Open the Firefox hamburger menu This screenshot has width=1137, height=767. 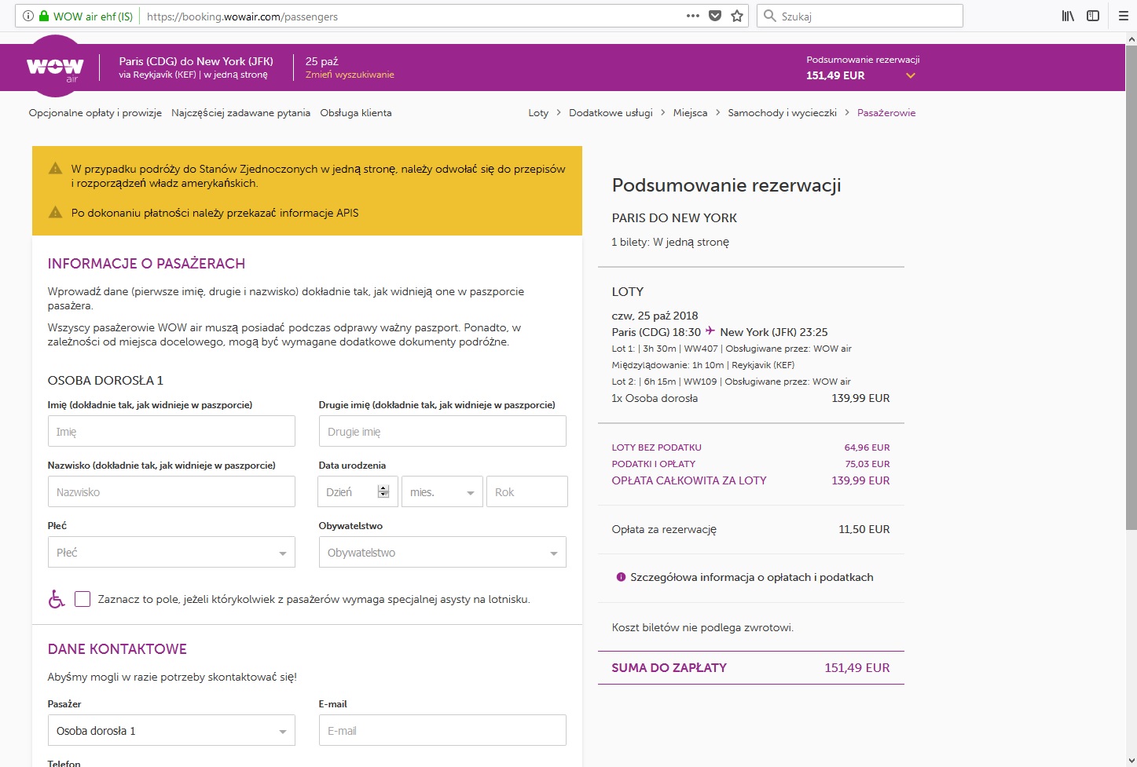(x=1124, y=16)
